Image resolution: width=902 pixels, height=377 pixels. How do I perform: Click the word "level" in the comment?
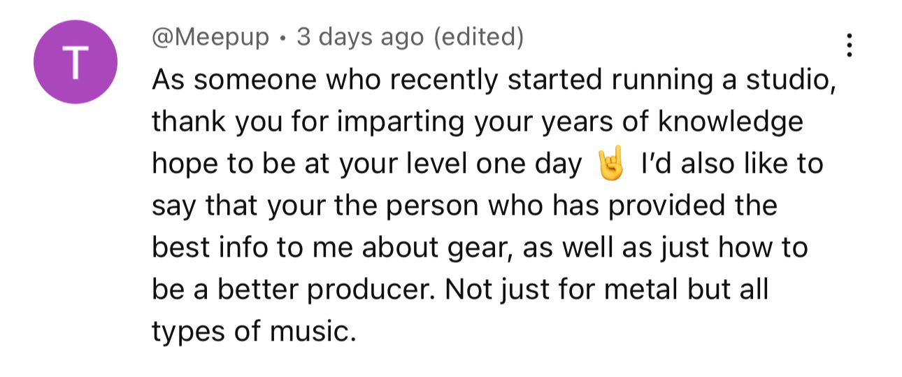(436, 164)
